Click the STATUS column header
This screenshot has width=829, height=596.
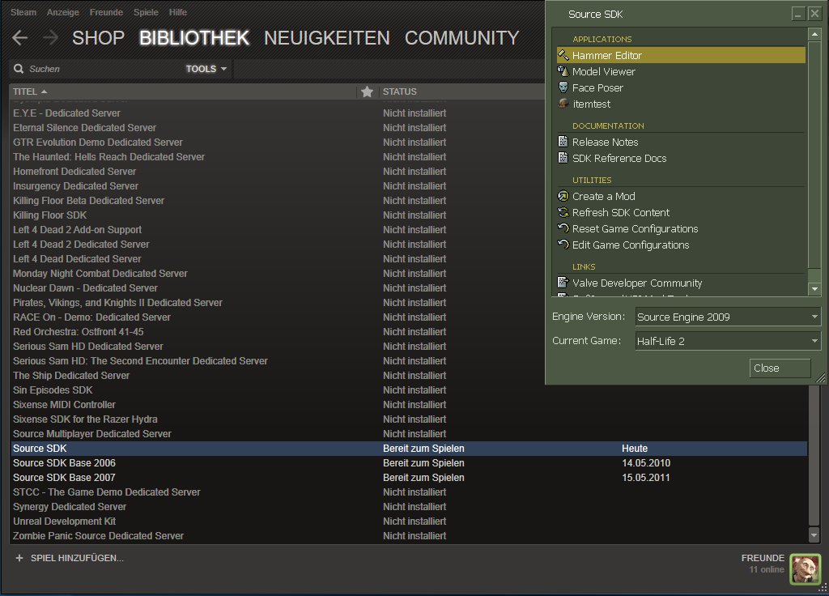pos(400,92)
